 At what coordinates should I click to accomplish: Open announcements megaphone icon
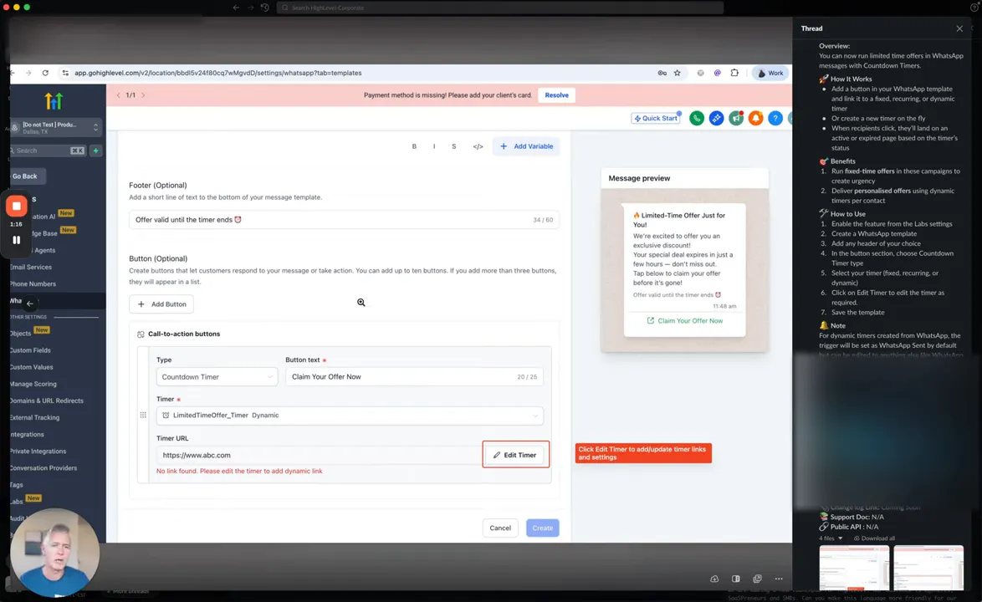[x=736, y=118]
